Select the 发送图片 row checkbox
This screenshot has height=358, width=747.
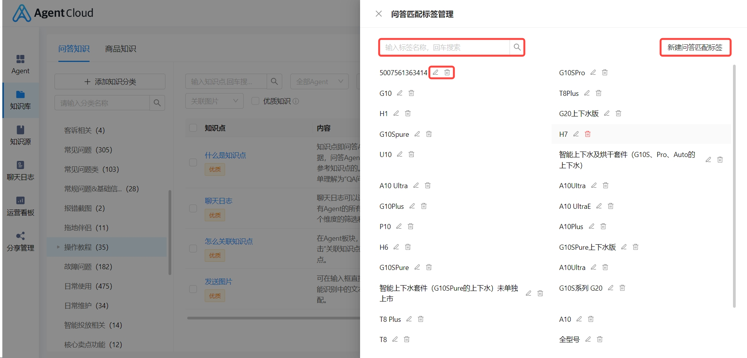pyautogui.click(x=193, y=289)
